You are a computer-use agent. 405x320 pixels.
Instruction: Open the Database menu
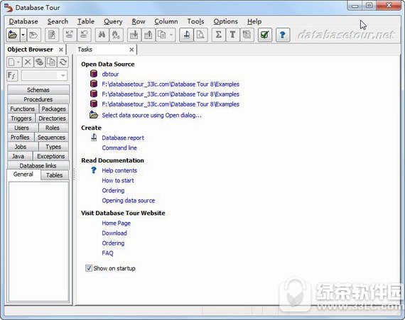(x=23, y=21)
